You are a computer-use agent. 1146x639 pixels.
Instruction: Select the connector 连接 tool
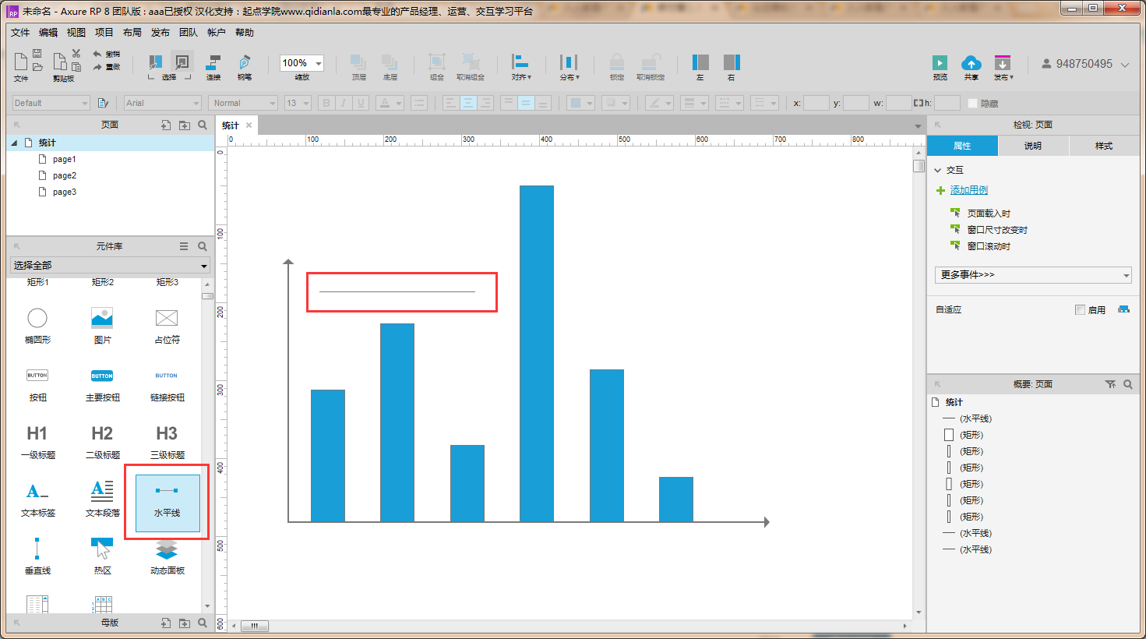pyautogui.click(x=213, y=62)
